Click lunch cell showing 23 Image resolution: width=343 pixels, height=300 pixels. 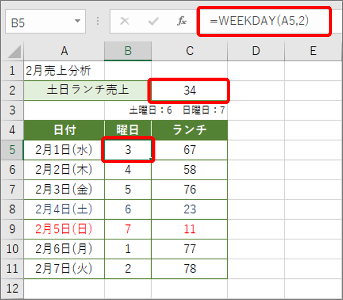click(189, 210)
